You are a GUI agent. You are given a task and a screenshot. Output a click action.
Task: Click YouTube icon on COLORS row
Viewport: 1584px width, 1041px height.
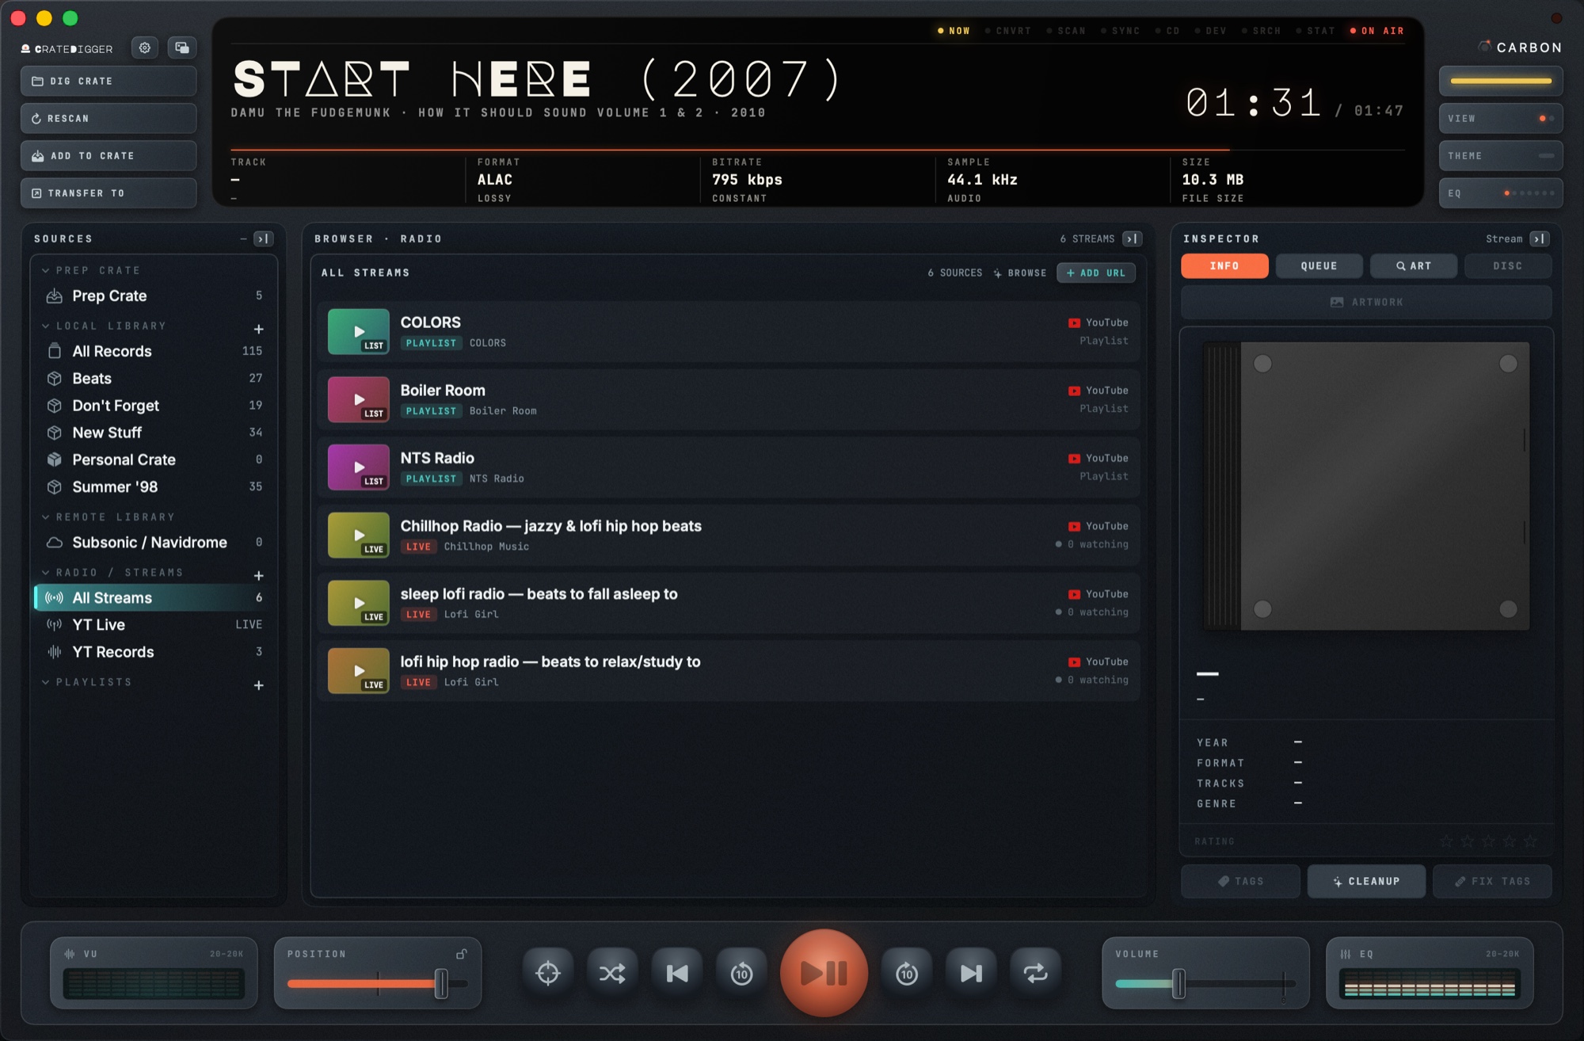tap(1074, 322)
